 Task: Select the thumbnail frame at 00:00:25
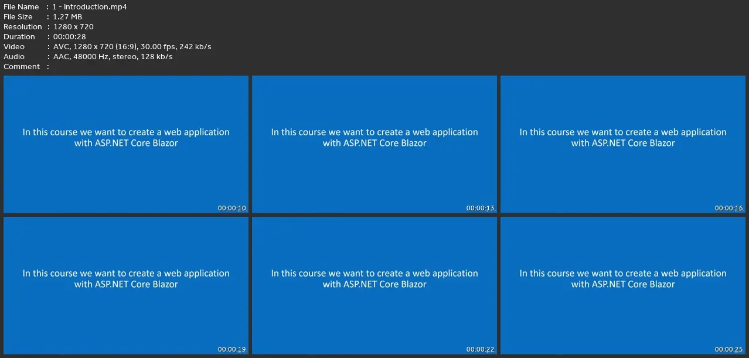(x=623, y=285)
